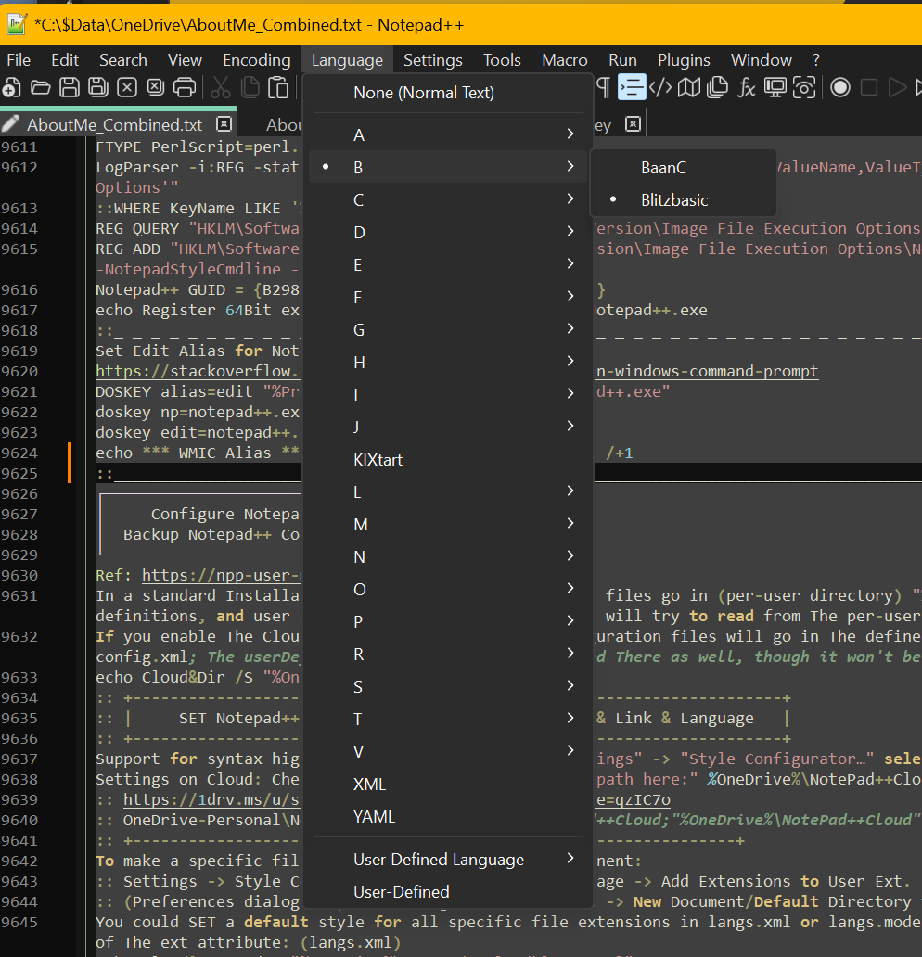Click the Copy toolbar icon
Screen dimensions: 922x957
[250, 88]
